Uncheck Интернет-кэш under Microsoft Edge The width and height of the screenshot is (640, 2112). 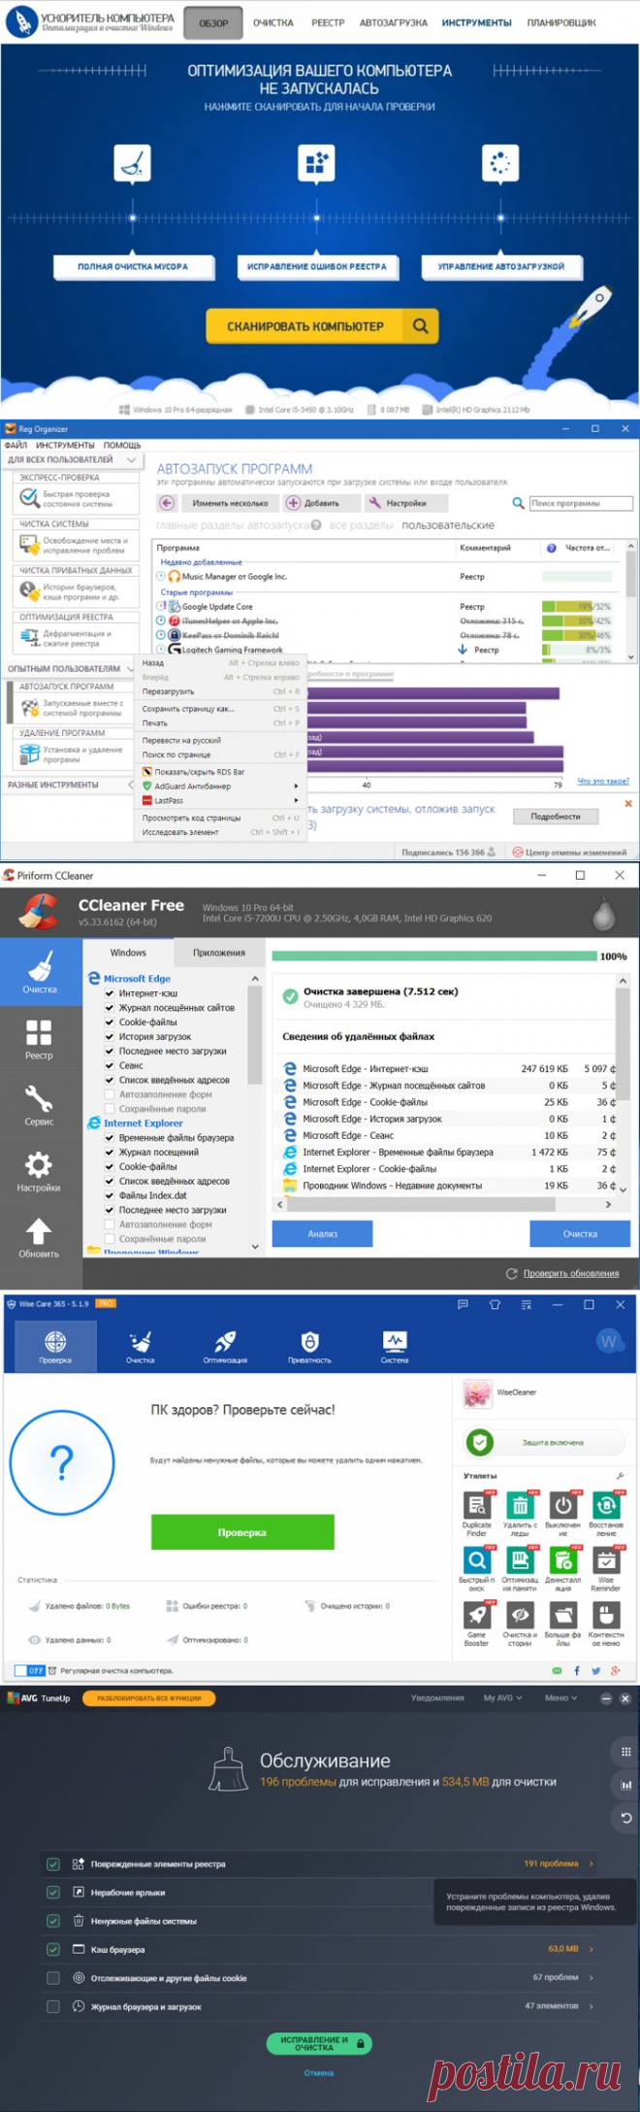click(x=110, y=993)
